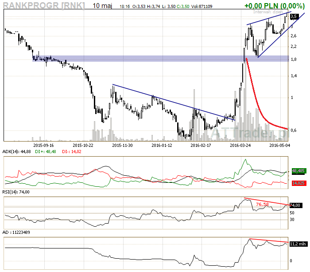Click the green 48,485 value marker
The height and width of the screenshot is (272, 310).
coord(299,171)
